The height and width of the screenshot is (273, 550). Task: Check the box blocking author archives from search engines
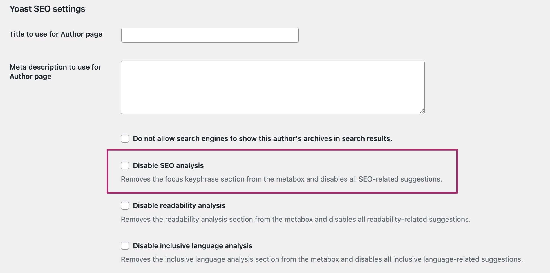[x=125, y=138]
